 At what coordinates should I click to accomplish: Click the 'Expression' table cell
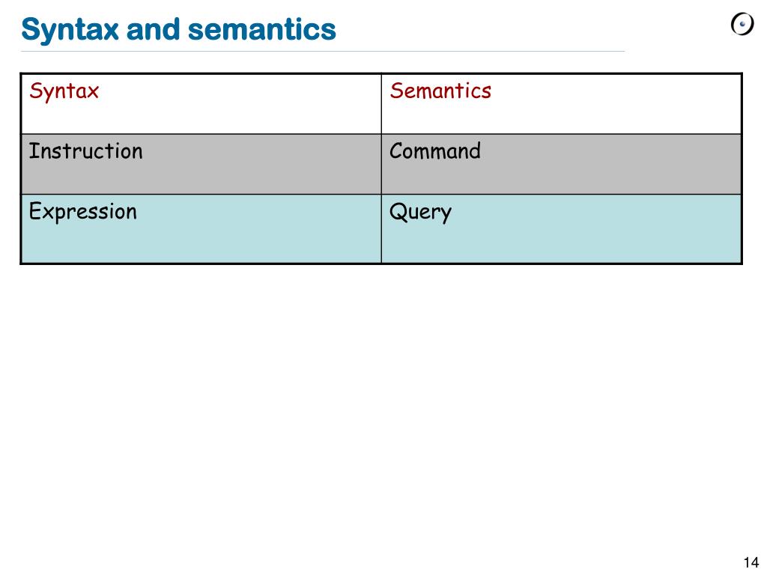click(201, 229)
